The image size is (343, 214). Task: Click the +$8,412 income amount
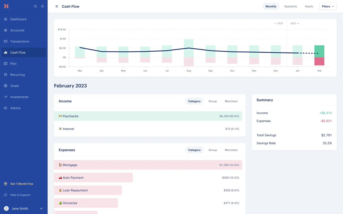tap(326, 113)
